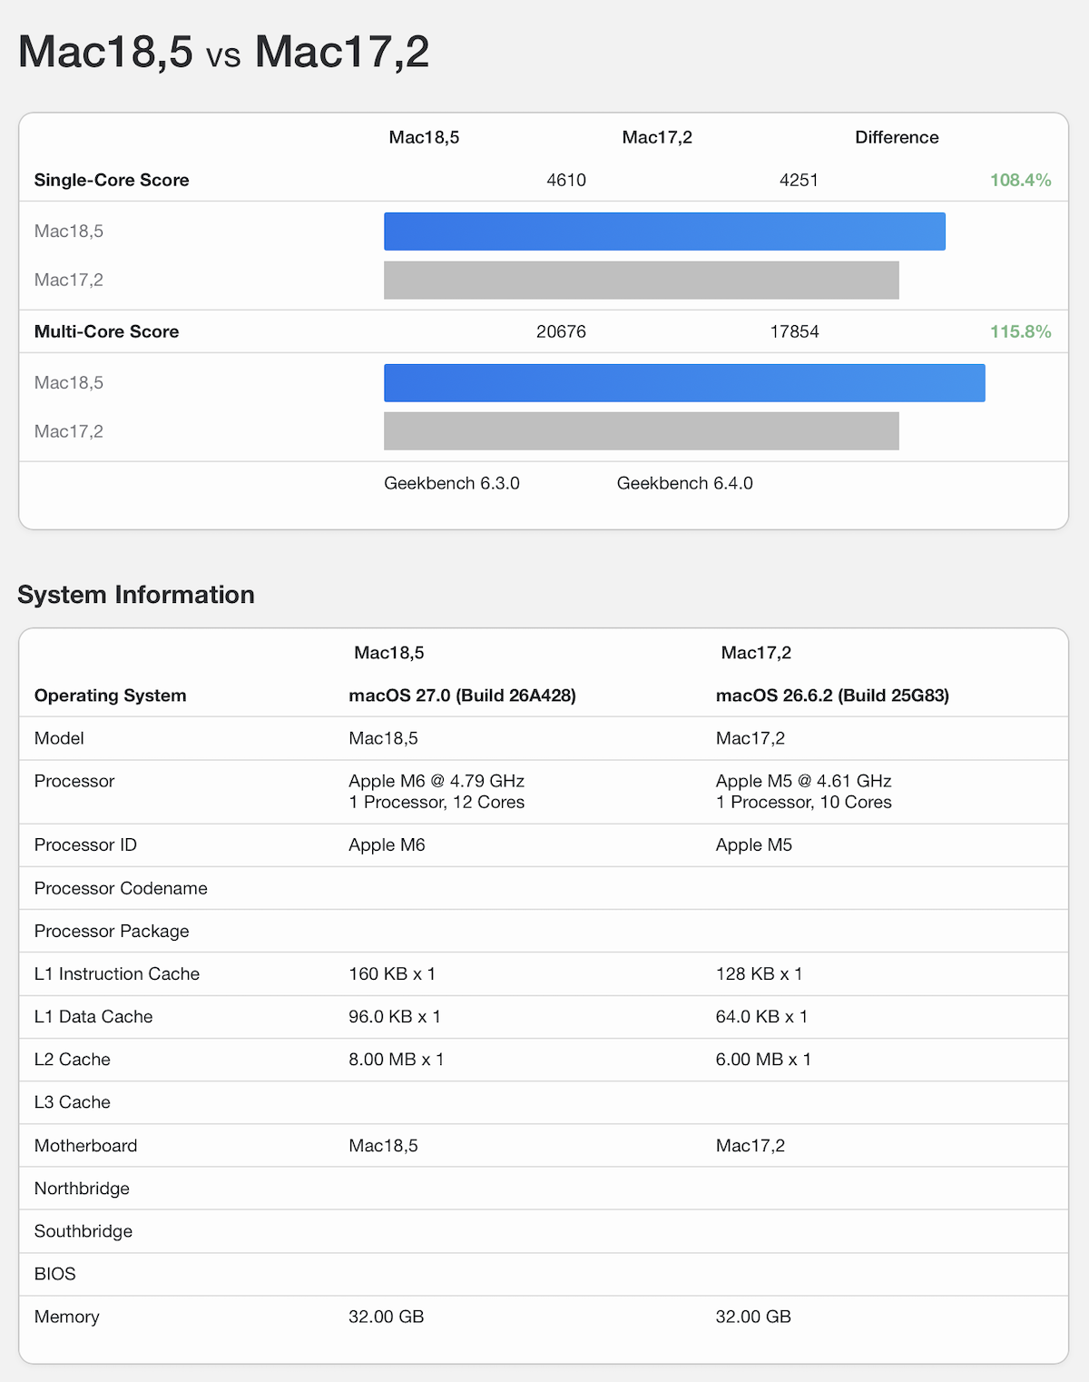Image resolution: width=1089 pixels, height=1382 pixels.
Task: Click the L1 Data Cache label
Action: click(x=93, y=1016)
